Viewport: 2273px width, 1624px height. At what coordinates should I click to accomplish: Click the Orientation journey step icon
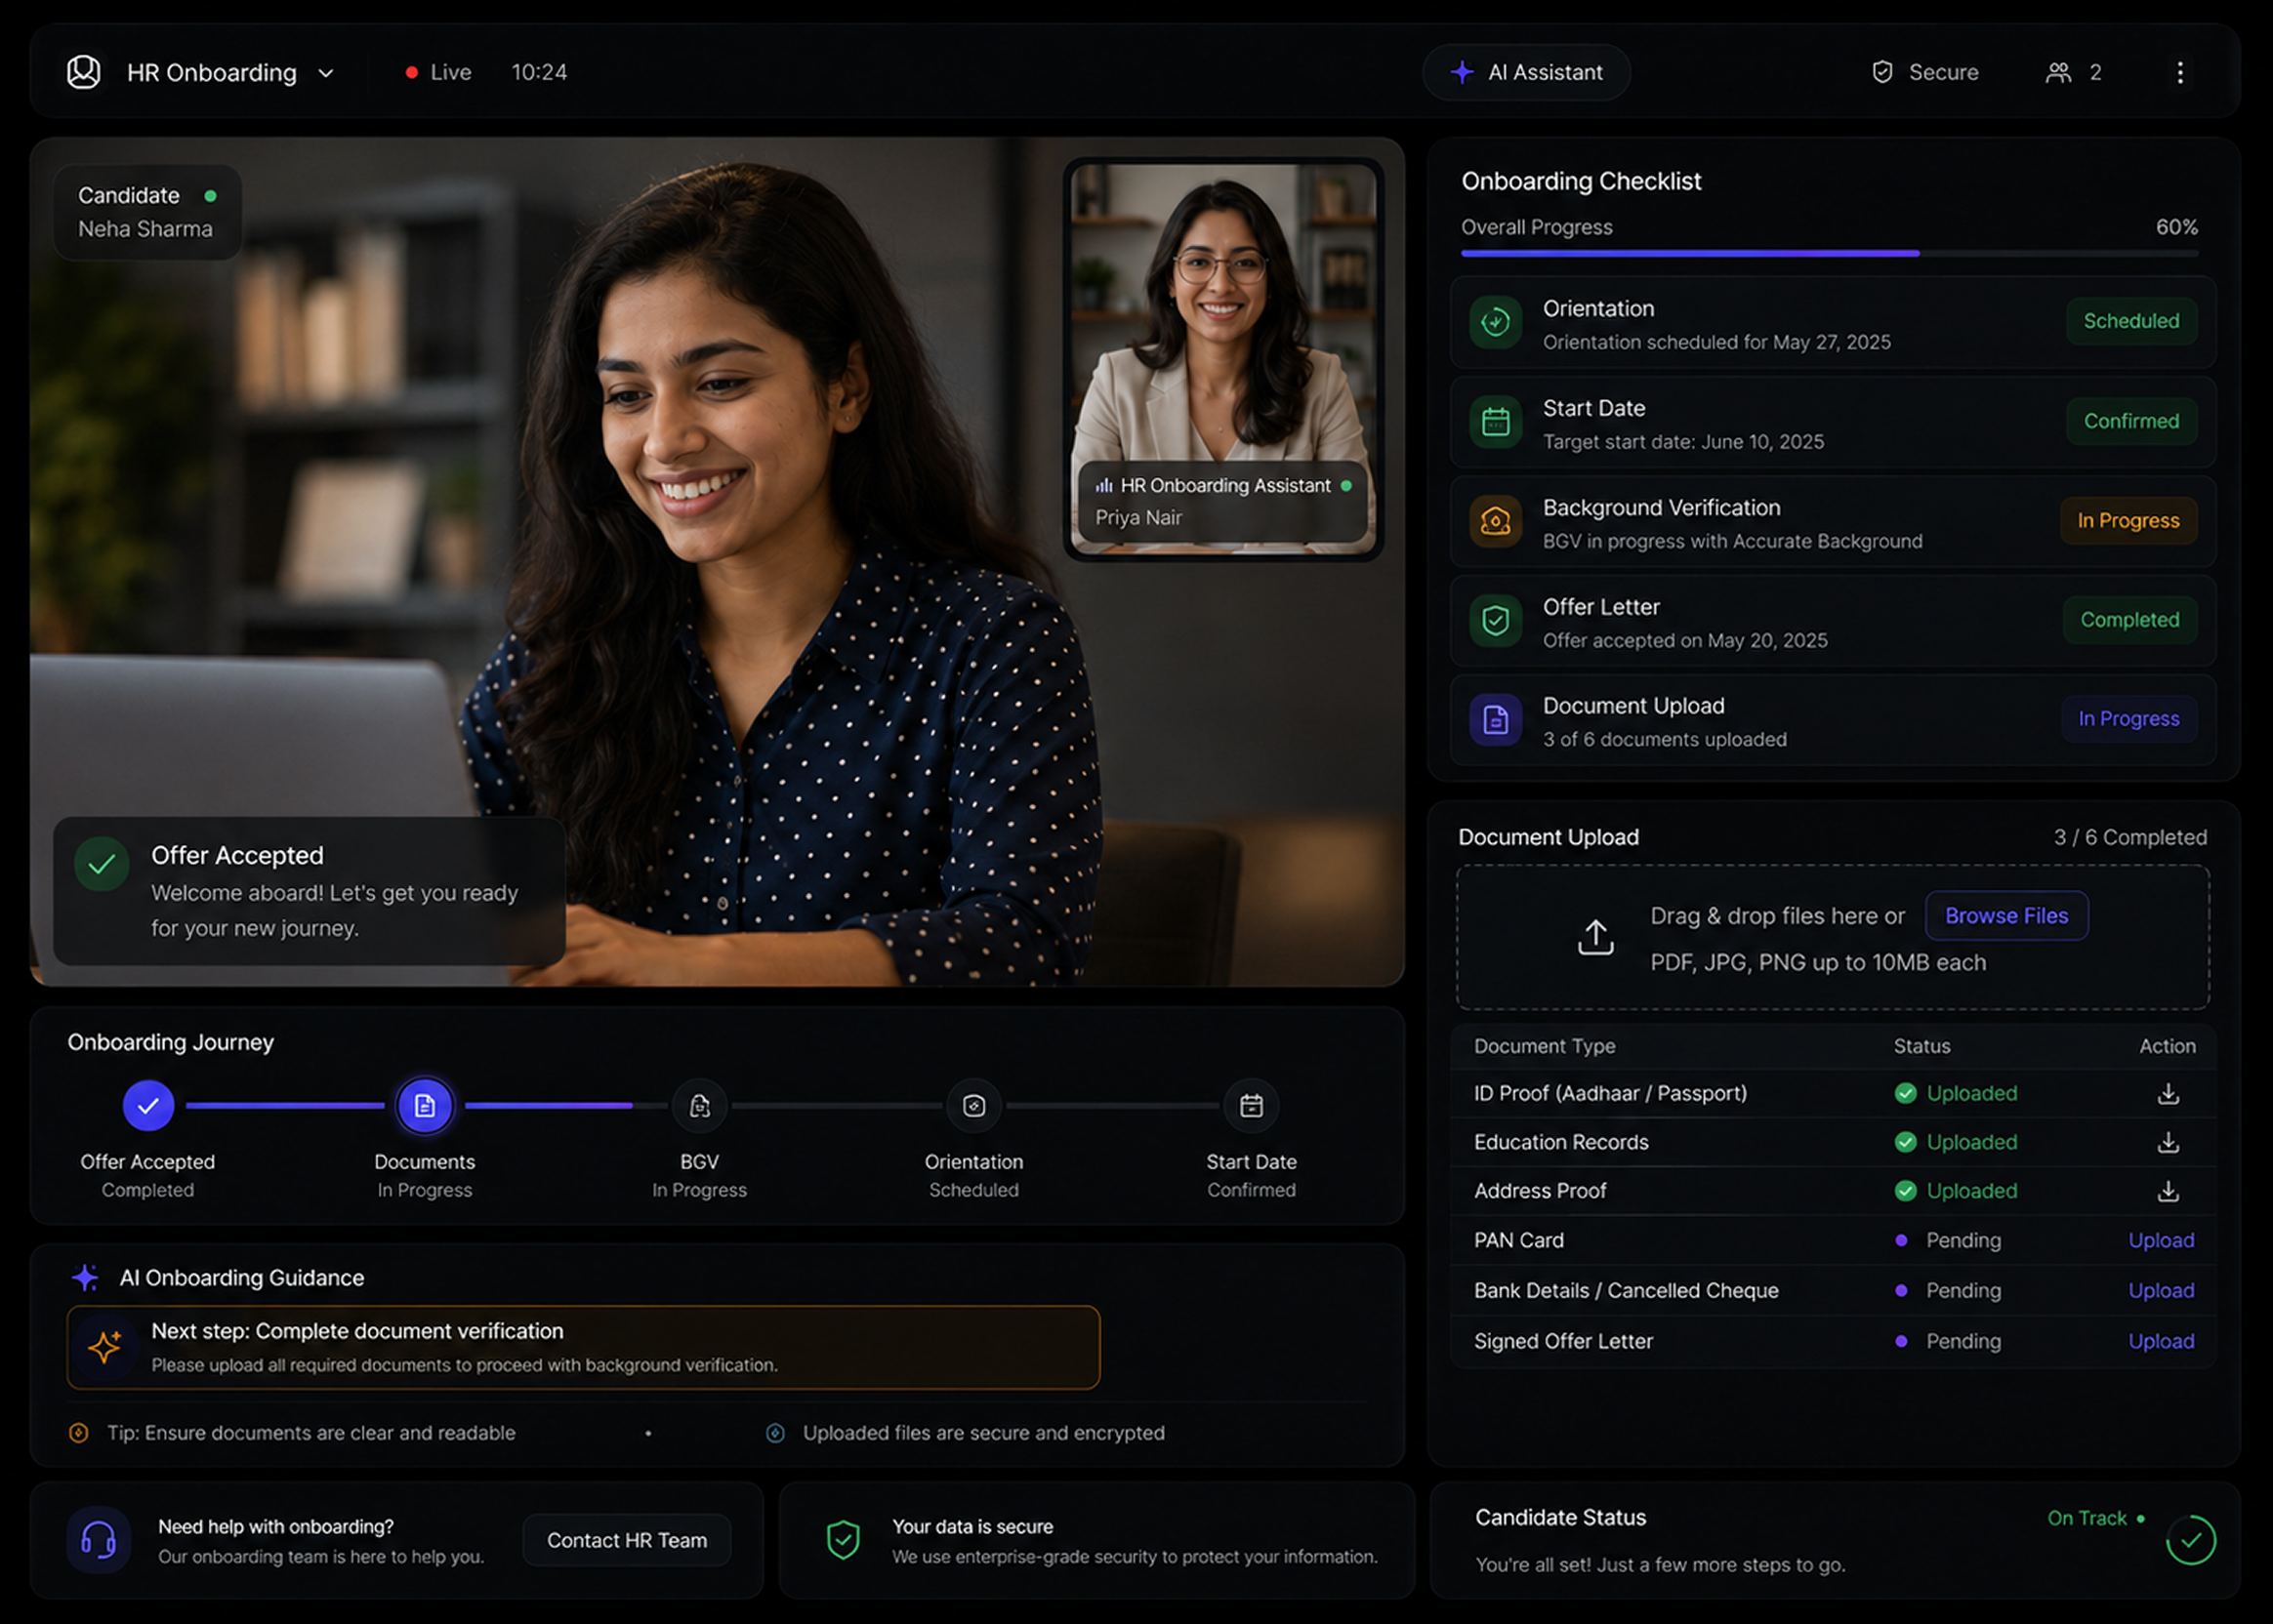(x=973, y=1106)
